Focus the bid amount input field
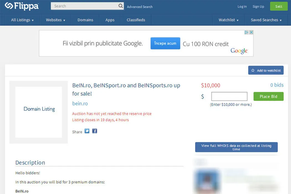 pos(229,96)
